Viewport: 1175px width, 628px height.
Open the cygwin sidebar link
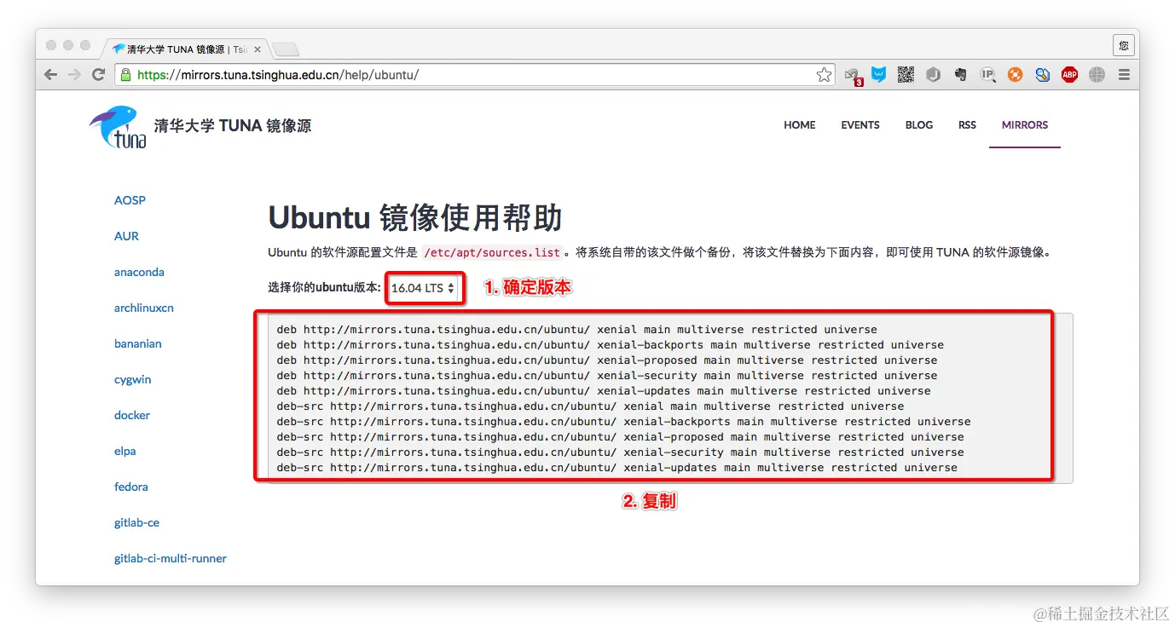point(133,379)
